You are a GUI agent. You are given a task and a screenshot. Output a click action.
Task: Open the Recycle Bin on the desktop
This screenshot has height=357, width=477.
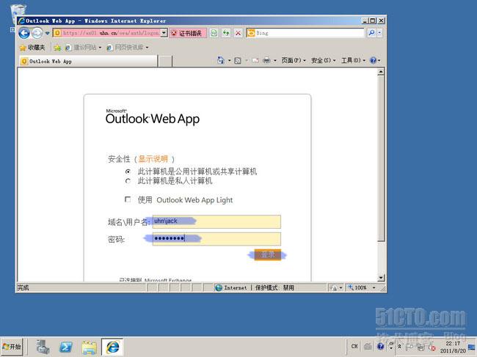tap(18, 14)
